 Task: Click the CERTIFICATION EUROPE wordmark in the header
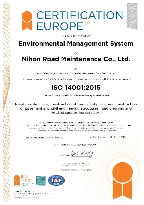click(x=80, y=20)
